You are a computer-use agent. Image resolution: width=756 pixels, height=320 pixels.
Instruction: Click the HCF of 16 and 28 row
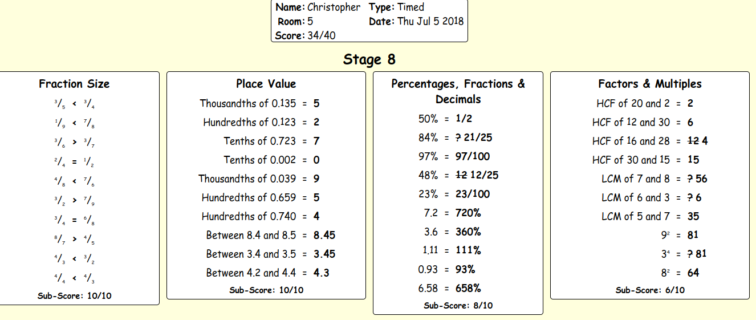coord(654,141)
